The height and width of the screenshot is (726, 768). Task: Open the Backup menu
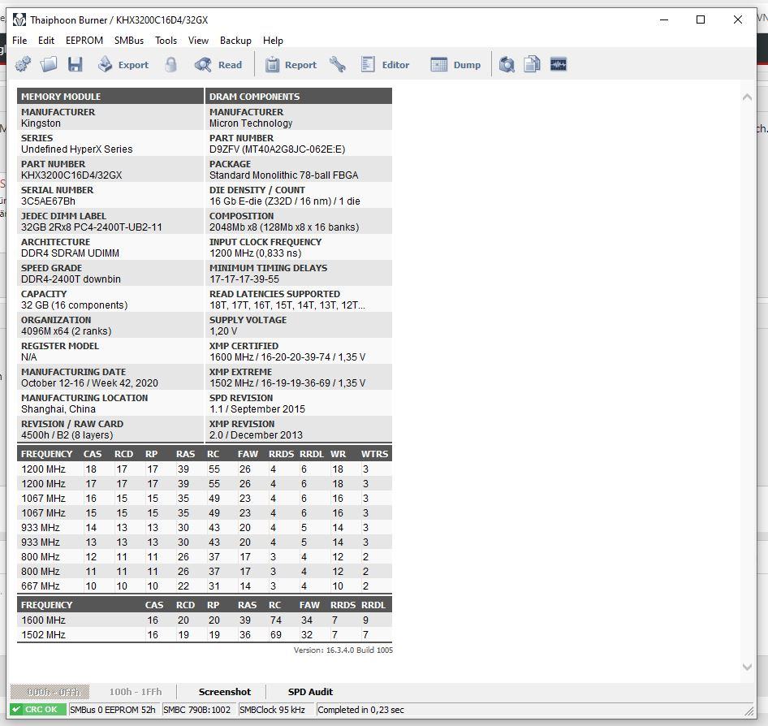pos(235,41)
